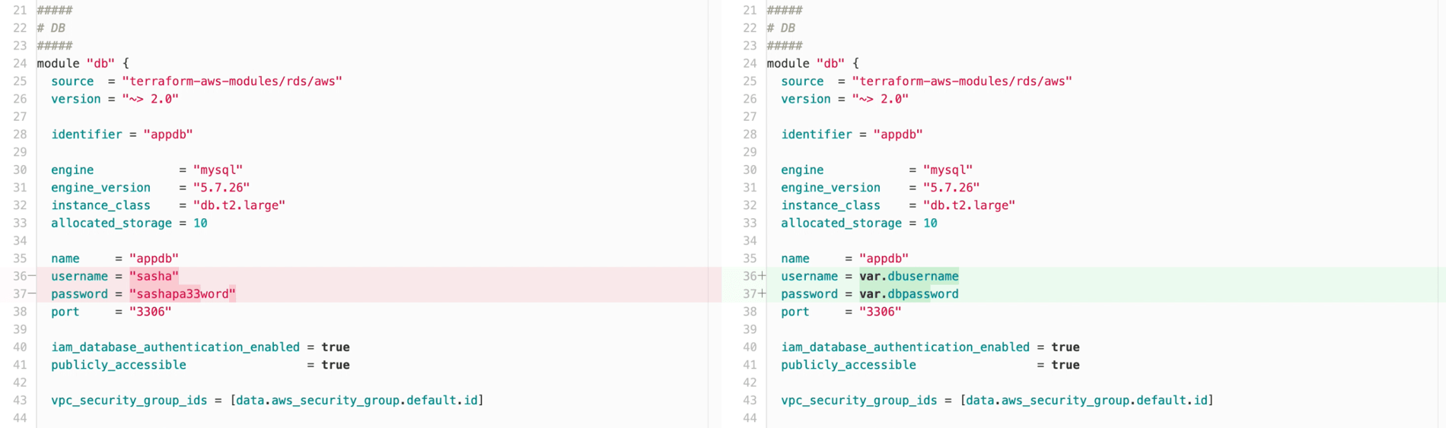The height and width of the screenshot is (428, 1446).
Task: Click the removed "sashapa33word" password string
Action: pyautogui.click(x=183, y=293)
